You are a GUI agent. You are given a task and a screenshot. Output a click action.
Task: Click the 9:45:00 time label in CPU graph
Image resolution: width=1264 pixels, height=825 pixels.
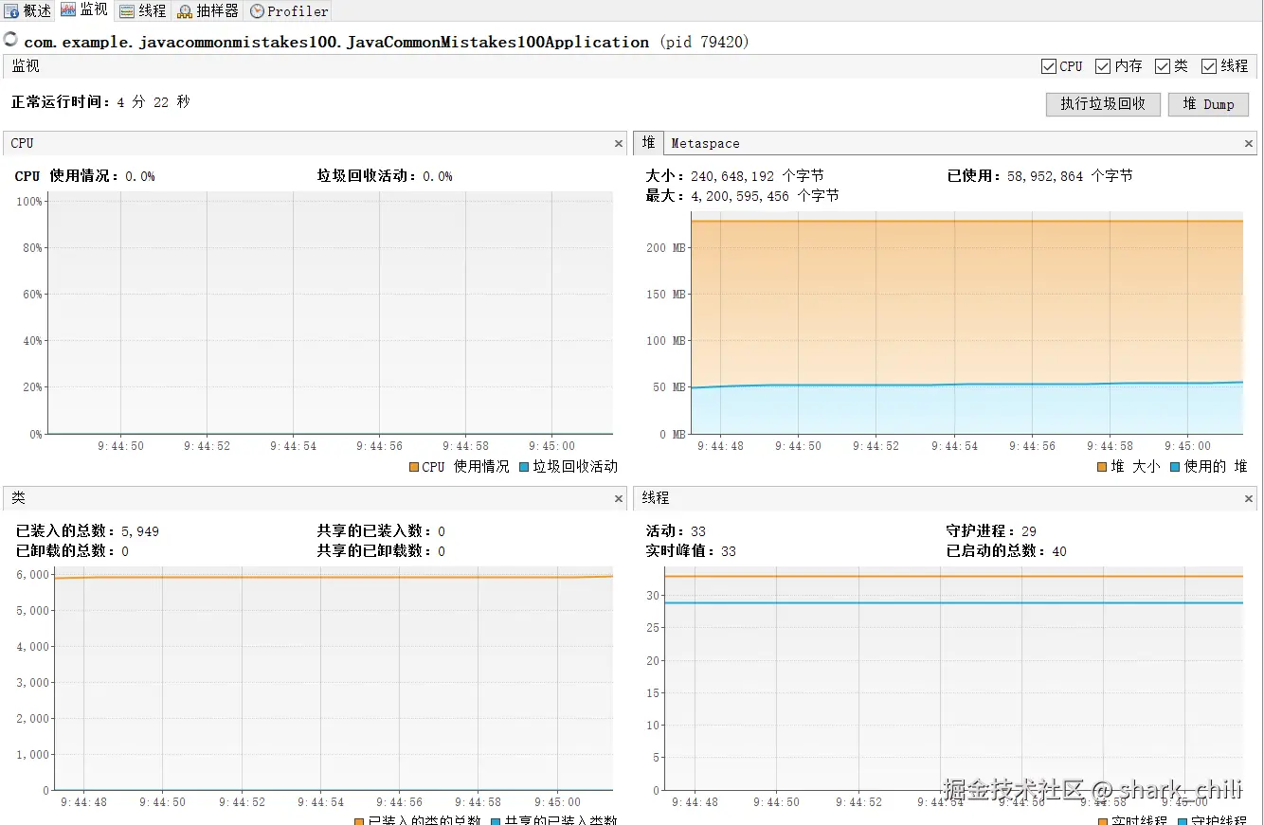pos(551,446)
